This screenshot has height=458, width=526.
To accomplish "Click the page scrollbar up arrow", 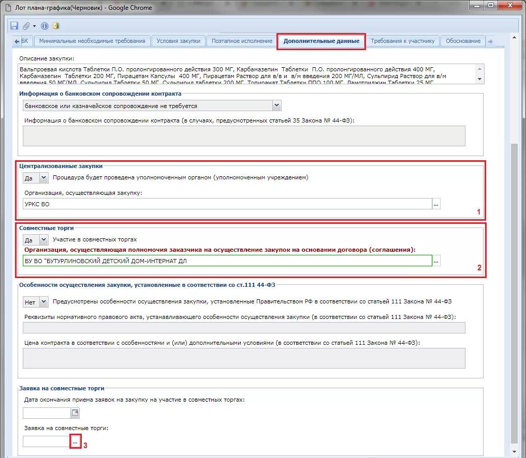I will (x=514, y=37).
